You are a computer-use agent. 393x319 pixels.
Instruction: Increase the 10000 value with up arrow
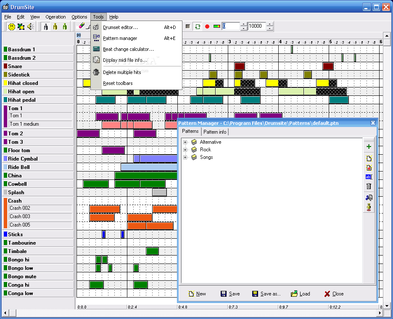[x=270, y=24]
